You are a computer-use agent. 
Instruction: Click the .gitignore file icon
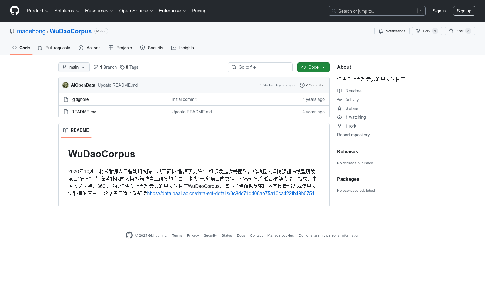[x=66, y=99]
